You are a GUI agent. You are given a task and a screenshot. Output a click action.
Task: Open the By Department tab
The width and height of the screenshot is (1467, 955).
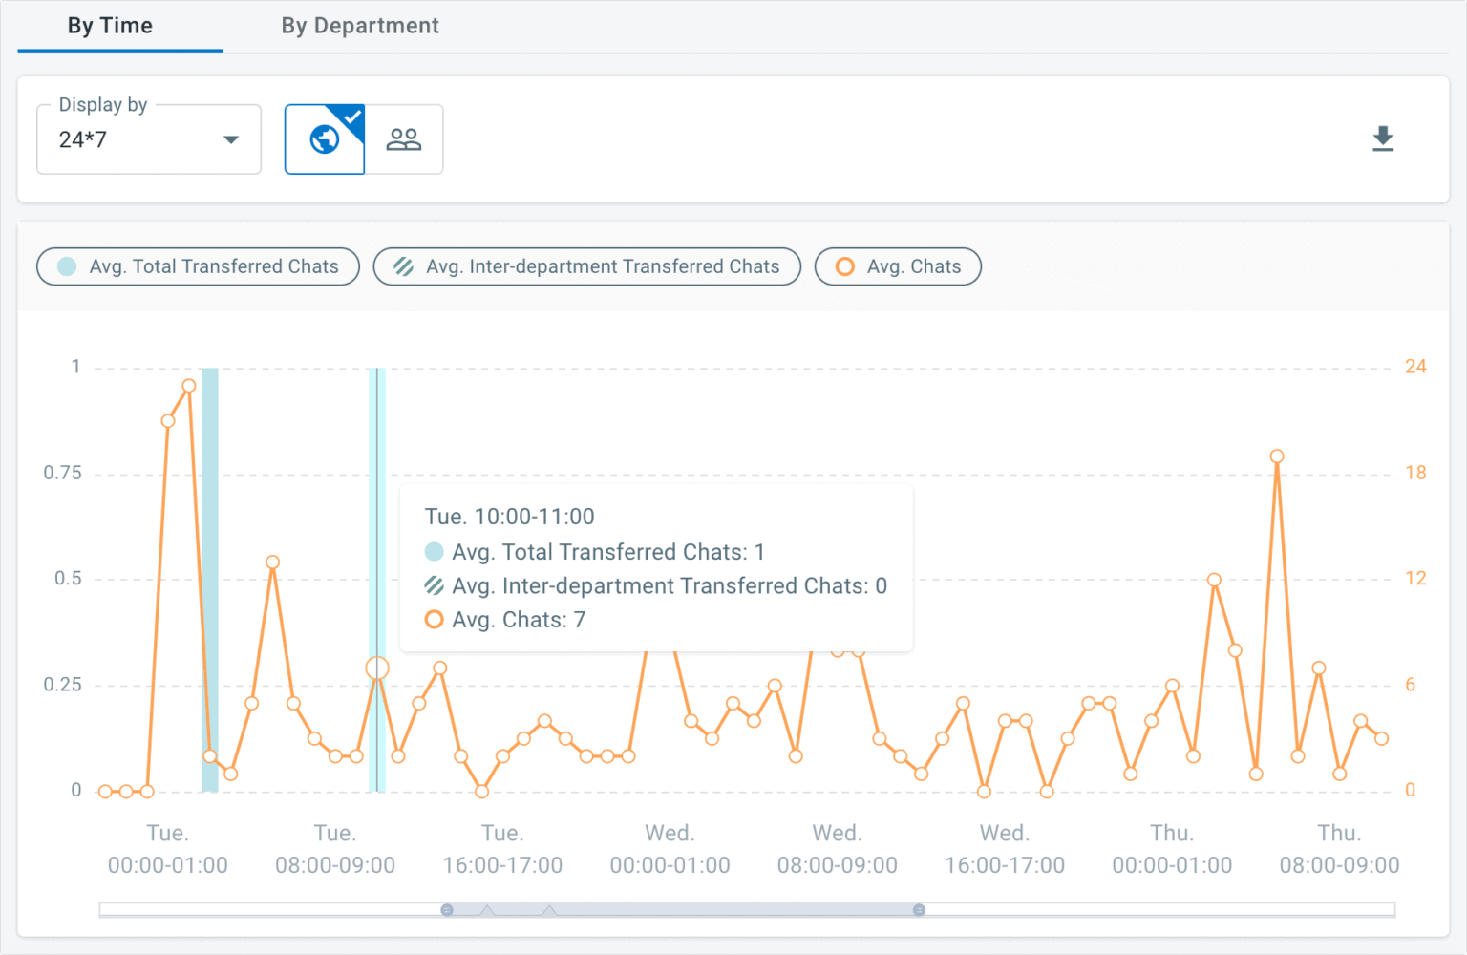pos(359,26)
